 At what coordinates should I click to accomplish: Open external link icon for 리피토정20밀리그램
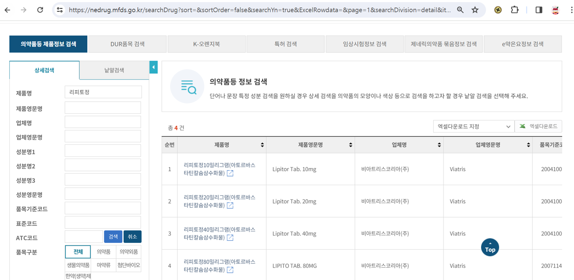click(230, 205)
